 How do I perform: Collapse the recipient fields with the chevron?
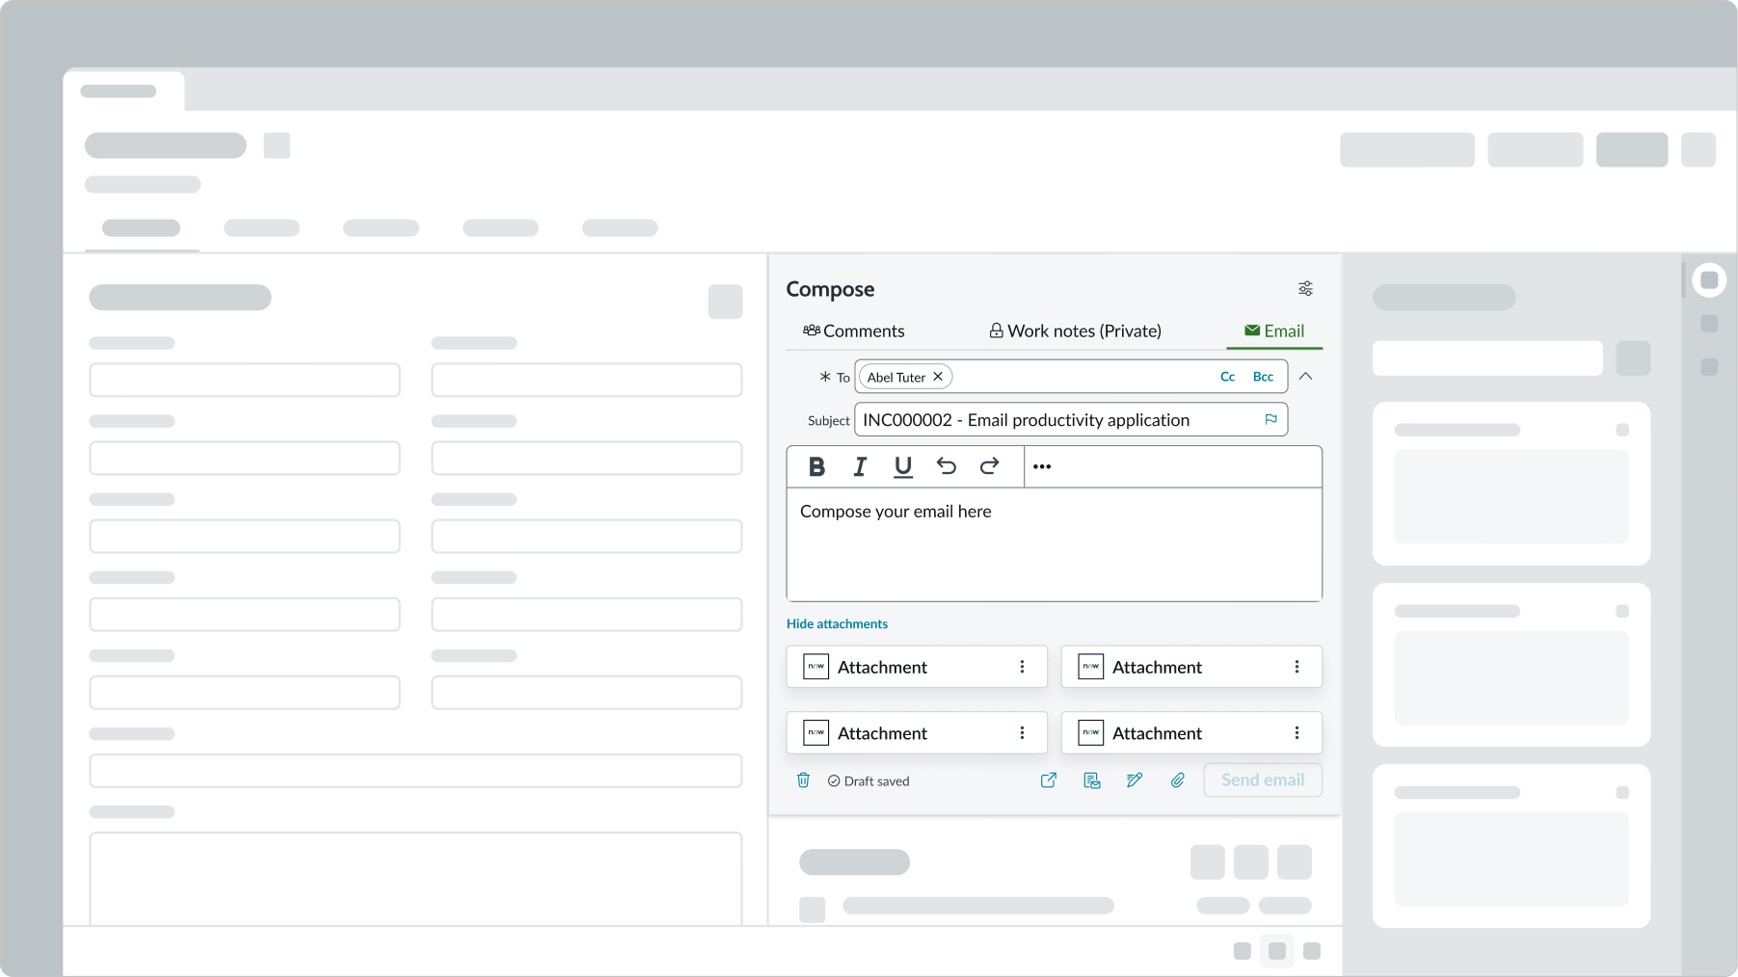(1305, 377)
